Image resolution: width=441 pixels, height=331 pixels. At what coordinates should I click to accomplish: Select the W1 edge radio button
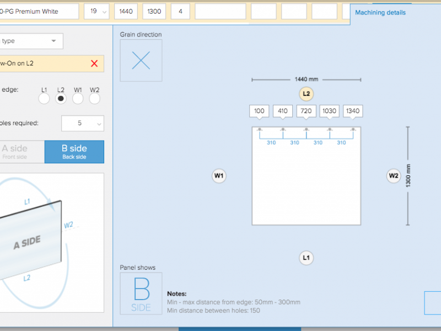(x=78, y=99)
